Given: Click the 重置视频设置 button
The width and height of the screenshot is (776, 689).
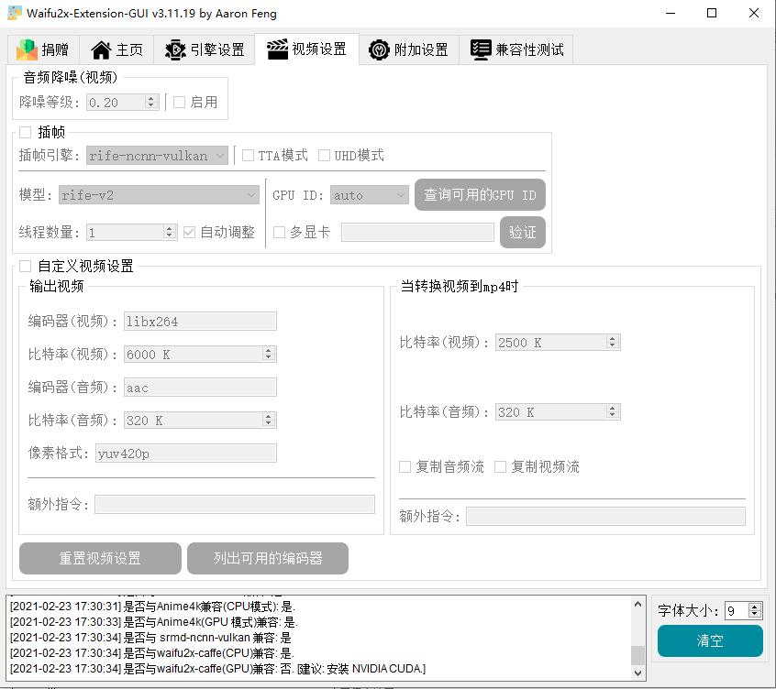Looking at the screenshot, I should (x=100, y=559).
